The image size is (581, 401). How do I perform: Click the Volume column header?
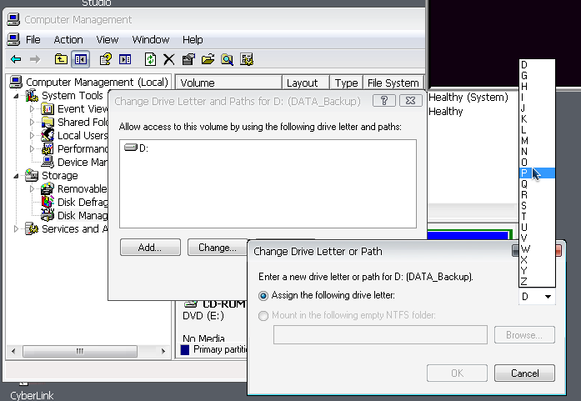[x=228, y=83]
